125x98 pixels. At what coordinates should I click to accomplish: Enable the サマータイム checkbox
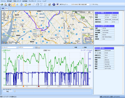point(91,4)
